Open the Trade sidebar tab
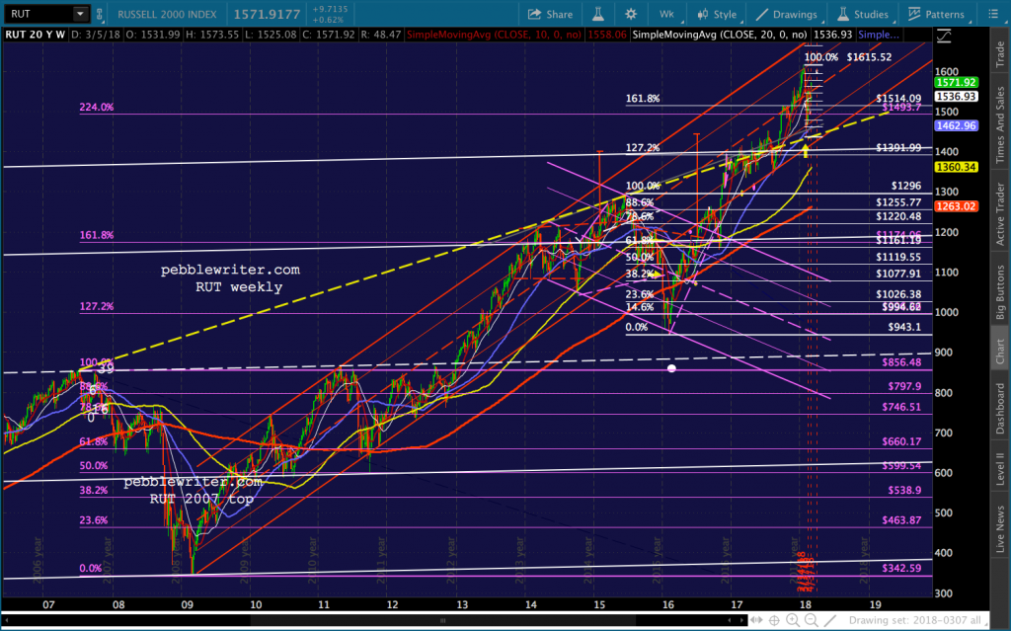Viewport: 1011px width, 631px height. click(1000, 54)
